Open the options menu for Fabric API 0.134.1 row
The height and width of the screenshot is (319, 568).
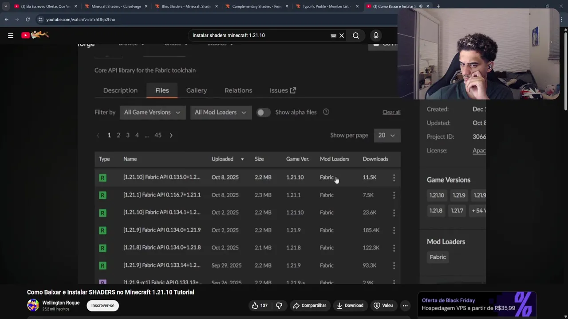click(x=394, y=213)
